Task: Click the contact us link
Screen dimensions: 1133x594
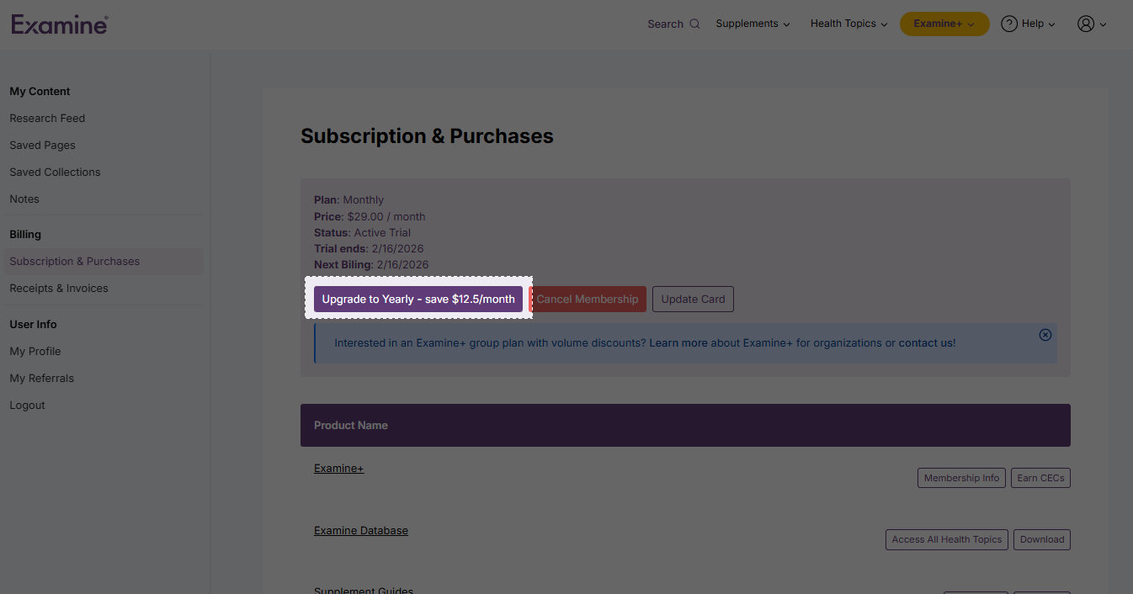Action: [927, 342]
